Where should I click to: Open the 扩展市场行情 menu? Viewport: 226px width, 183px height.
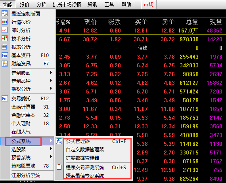click(67, 4)
